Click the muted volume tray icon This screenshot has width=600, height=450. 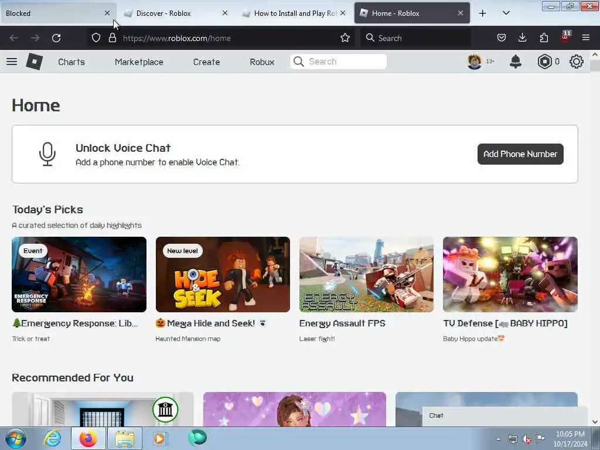pyautogui.click(x=527, y=439)
